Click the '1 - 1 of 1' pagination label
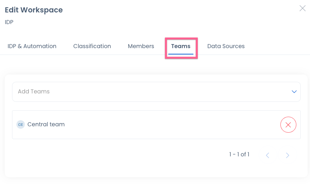 [x=239, y=154]
